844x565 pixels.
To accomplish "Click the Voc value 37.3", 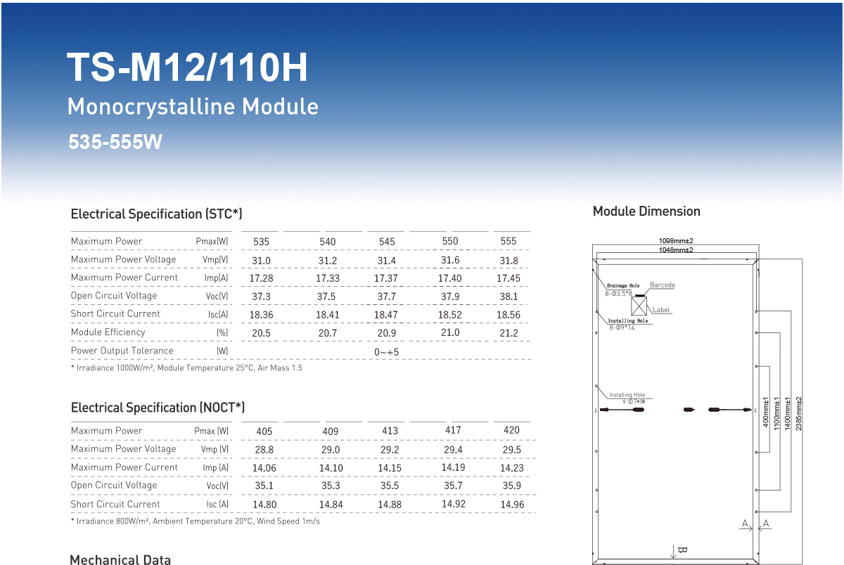I will [261, 297].
